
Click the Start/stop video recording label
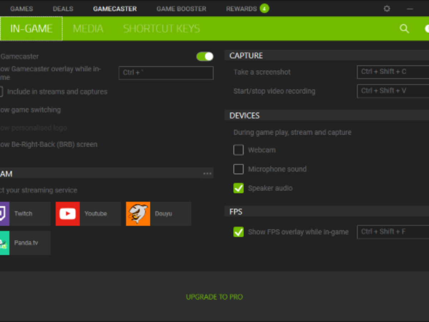tap(274, 91)
